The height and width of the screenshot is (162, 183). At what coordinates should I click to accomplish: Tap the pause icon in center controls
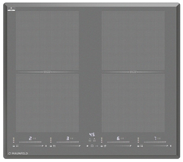[92, 146]
